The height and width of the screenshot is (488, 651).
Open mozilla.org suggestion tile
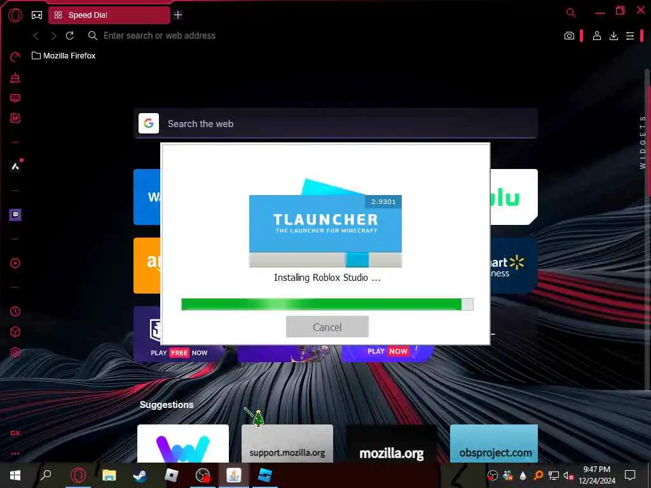pos(391,443)
